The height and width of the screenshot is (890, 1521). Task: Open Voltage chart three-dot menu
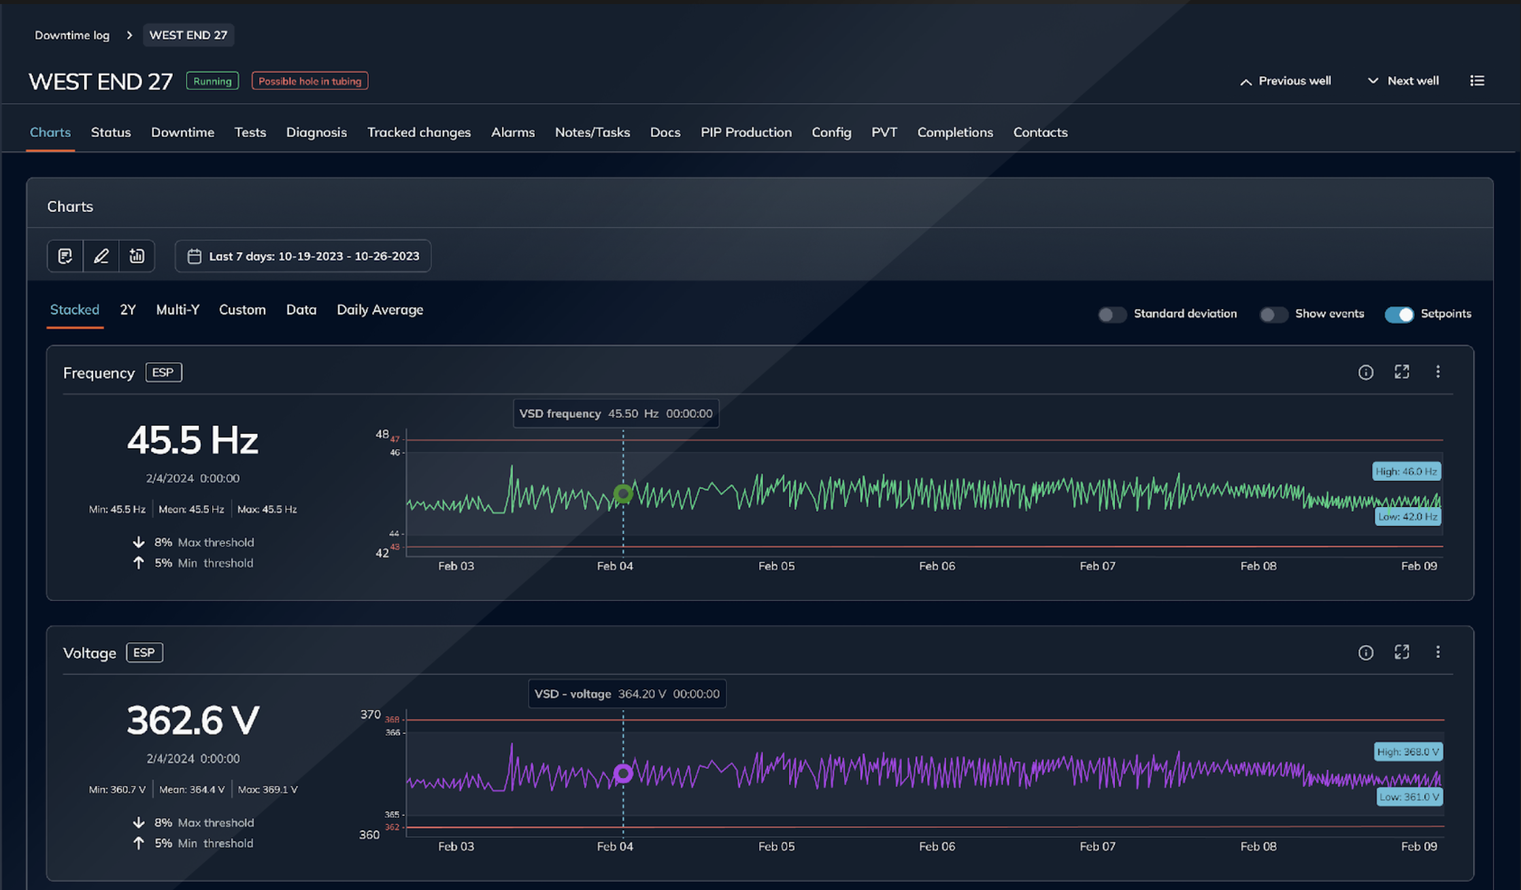[1437, 653]
